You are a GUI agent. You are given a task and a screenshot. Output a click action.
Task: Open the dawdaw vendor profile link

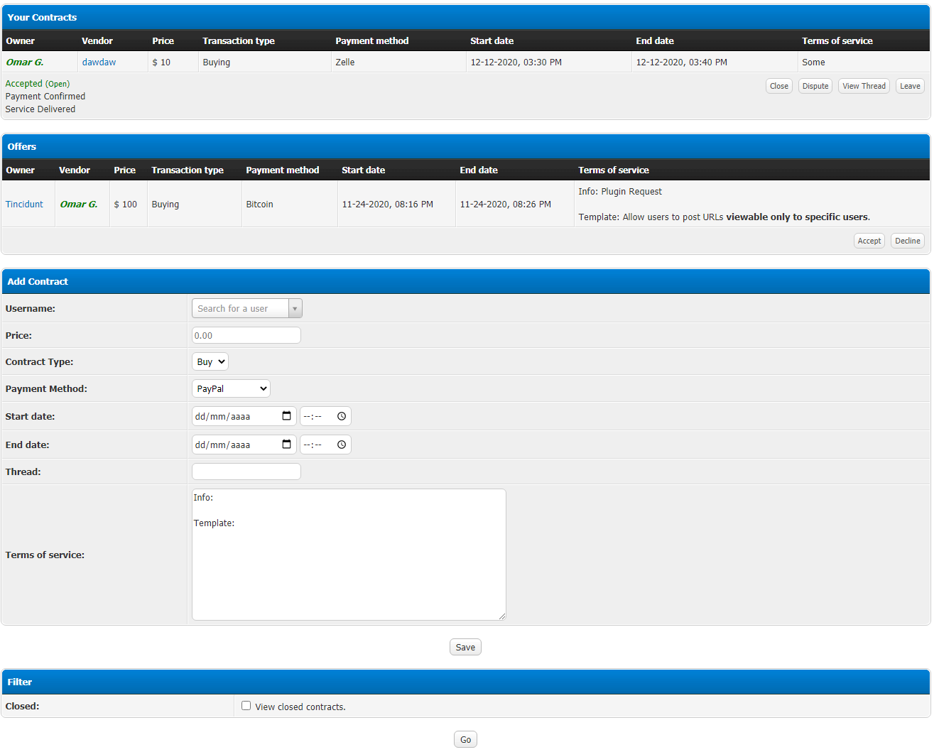(x=99, y=62)
